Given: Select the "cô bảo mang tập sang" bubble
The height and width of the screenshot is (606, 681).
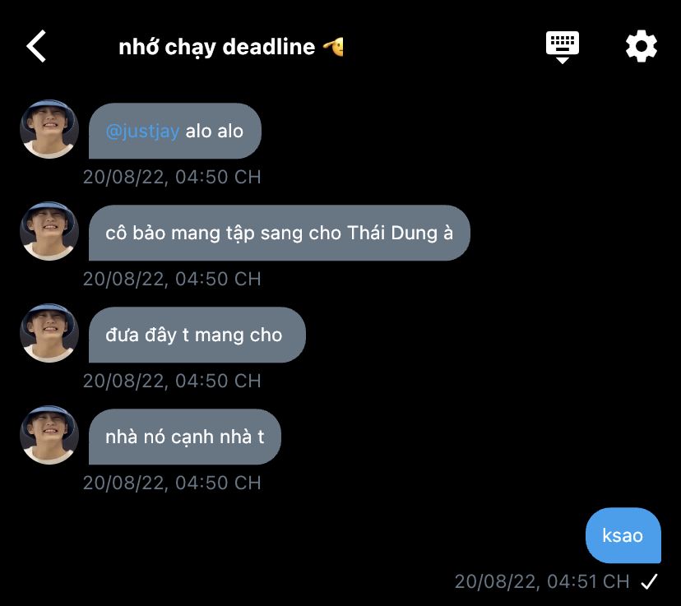Looking at the screenshot, I should [x=279, y=233].
